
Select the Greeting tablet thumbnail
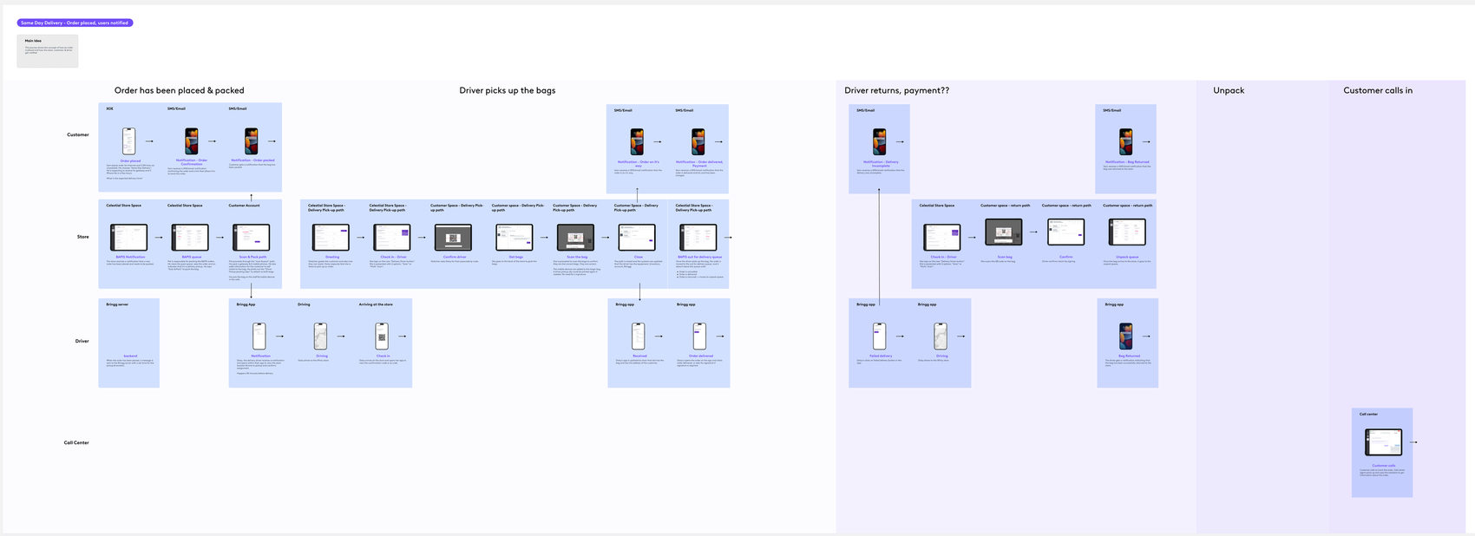[331, 238]
